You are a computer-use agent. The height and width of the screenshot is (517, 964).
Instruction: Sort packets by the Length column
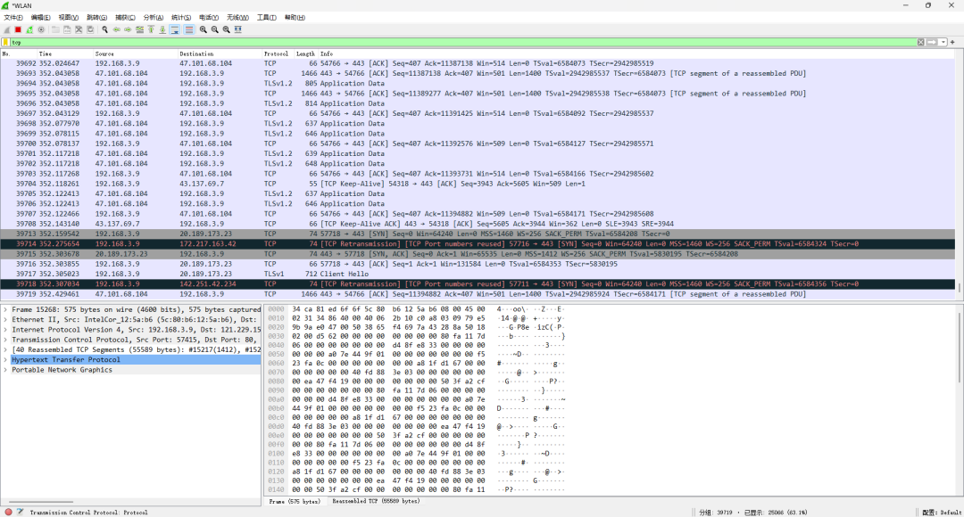305,54
